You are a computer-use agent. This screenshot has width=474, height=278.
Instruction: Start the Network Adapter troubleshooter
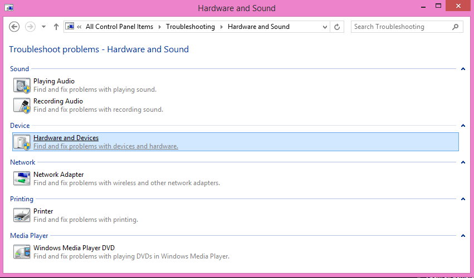tap(58, 175)
